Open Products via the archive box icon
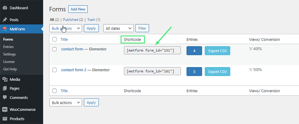Image resolution: width=299 pixels, height=124 pixels. [5, 119]
